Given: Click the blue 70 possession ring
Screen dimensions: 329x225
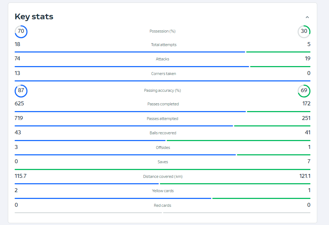Looking at the screenshot, I should 21,32.
